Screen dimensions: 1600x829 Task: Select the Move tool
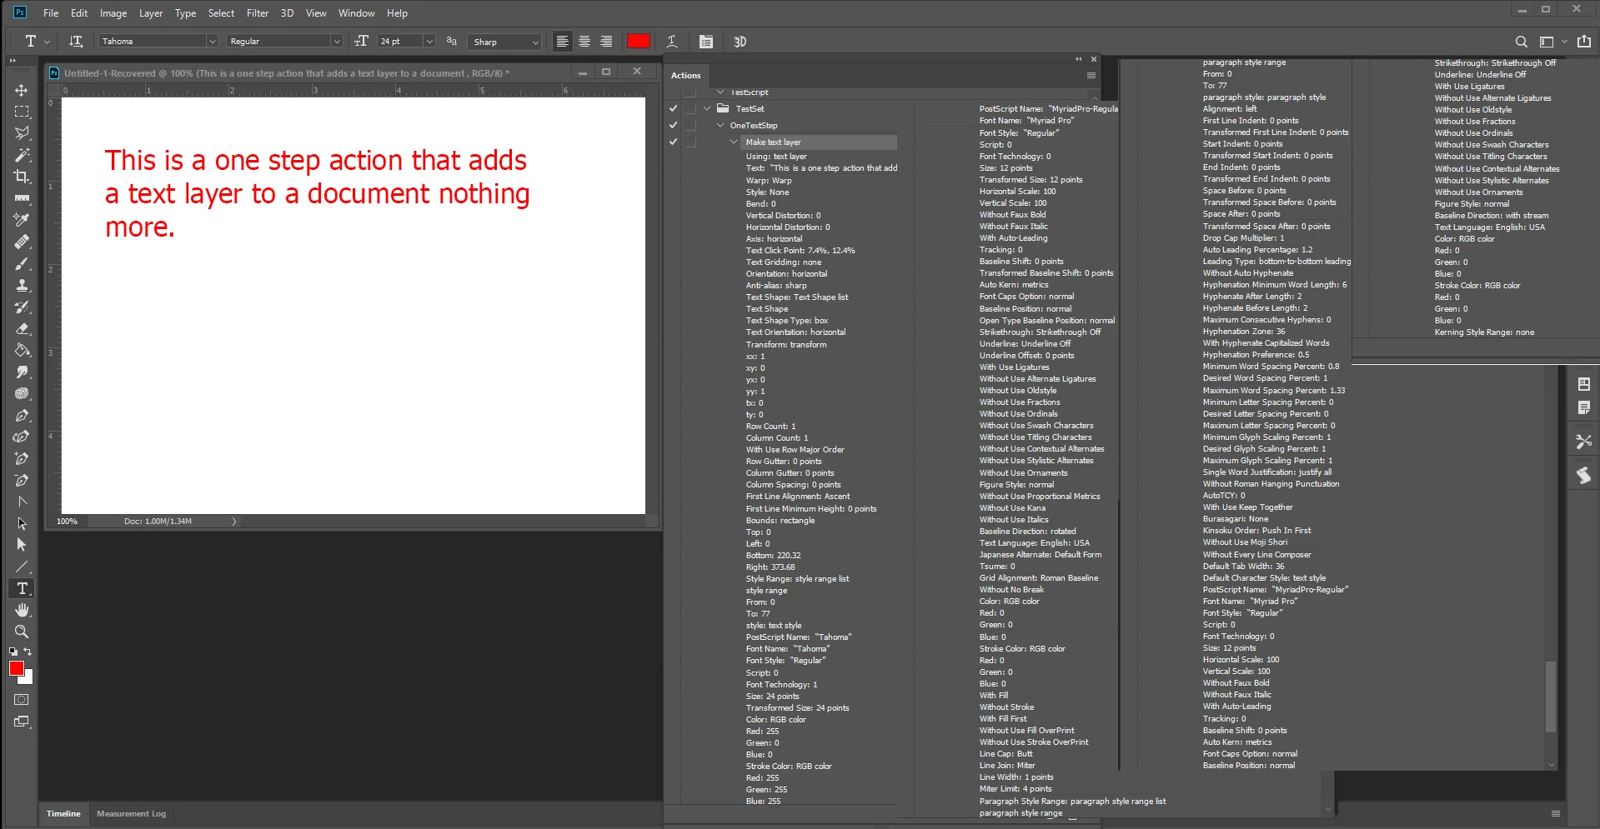22,90
